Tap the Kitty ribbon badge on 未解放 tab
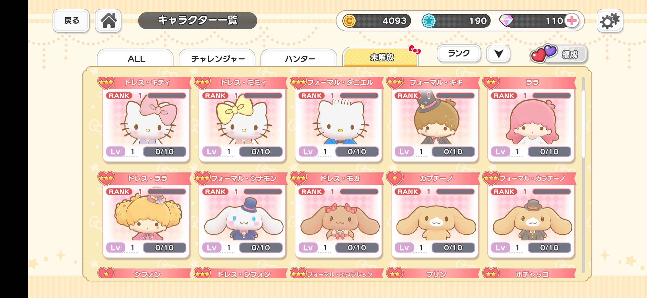 pyautogui.click(x=414, y=50)
